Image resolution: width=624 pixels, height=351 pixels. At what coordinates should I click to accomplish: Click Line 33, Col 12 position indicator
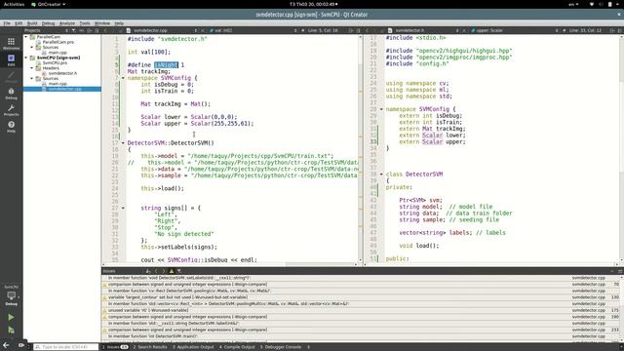click(585, 30)
